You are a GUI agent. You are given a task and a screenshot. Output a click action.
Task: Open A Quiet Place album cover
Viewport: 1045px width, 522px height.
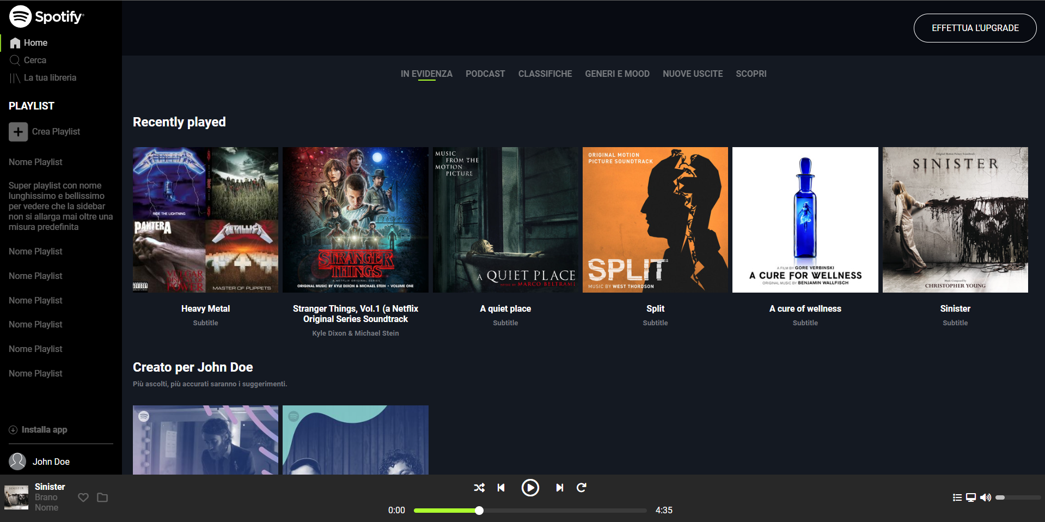(x=505, y=220)
